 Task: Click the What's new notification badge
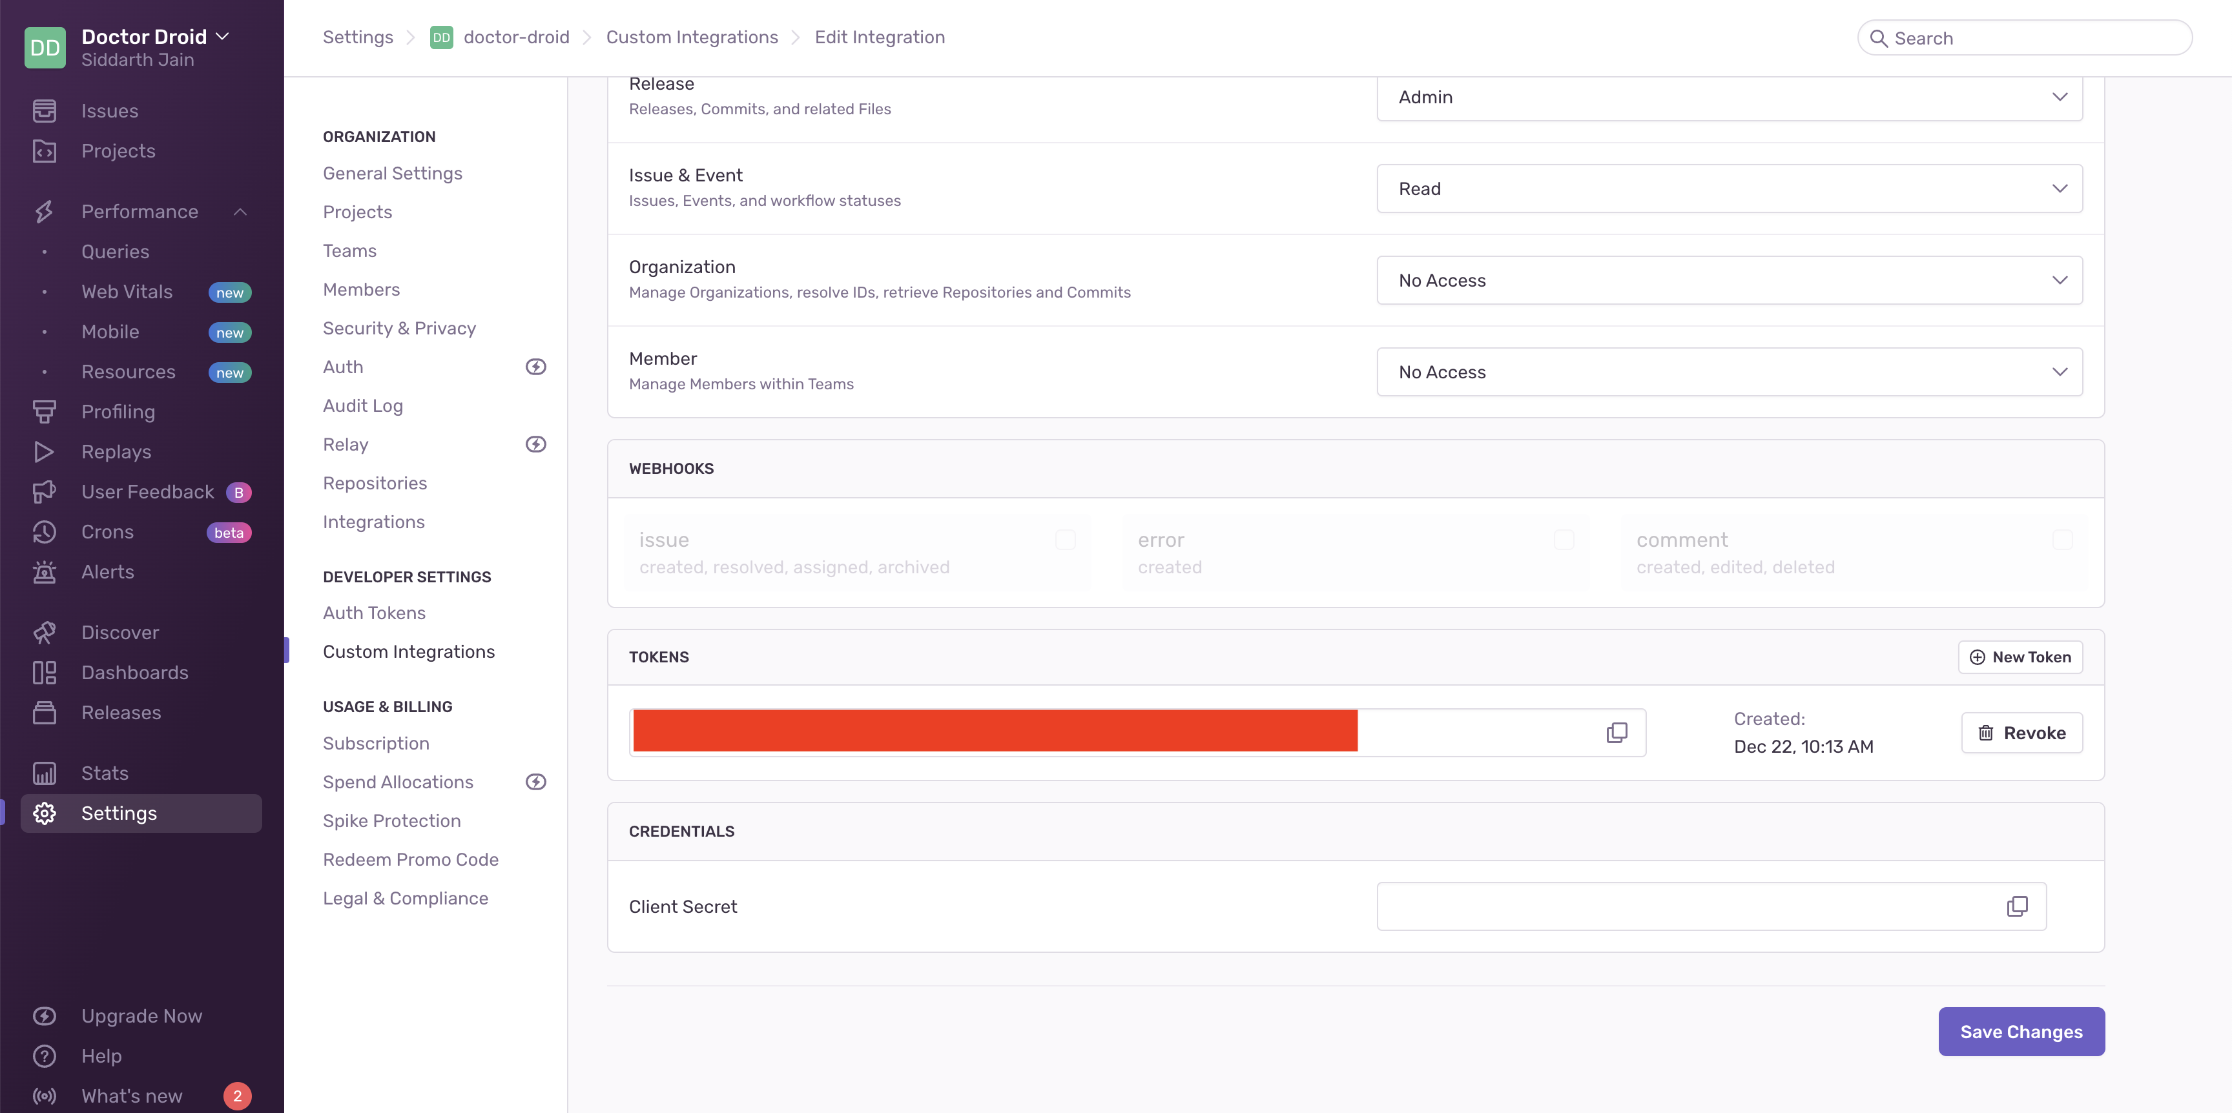tap(238, 1096)
